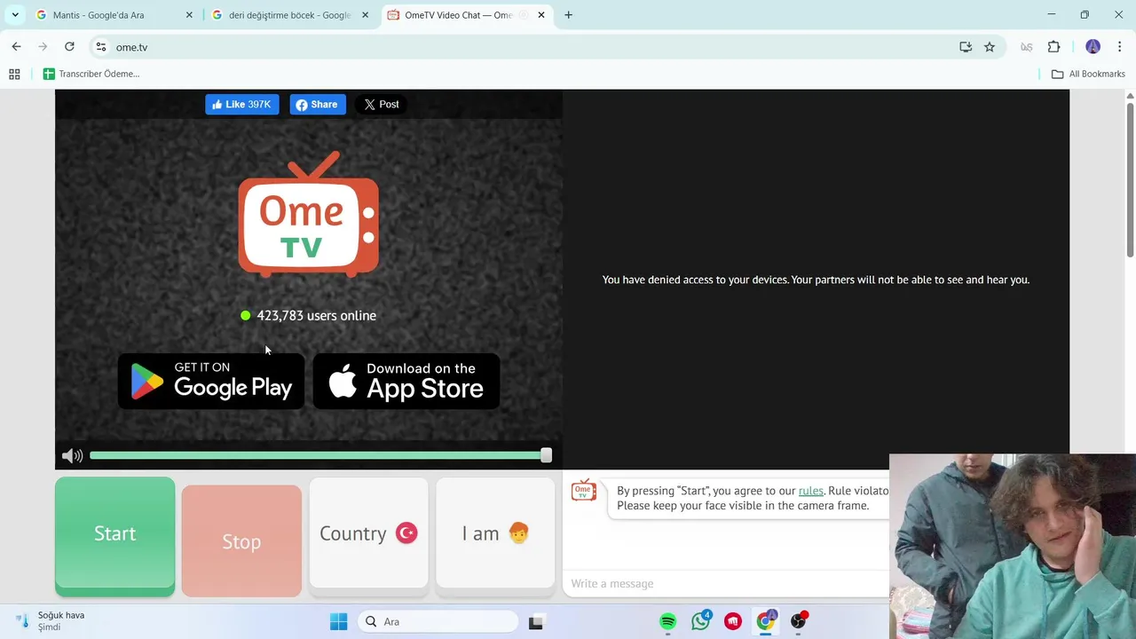Image resolution: width=1136 pixels, height=639 pixels.
Task: Open the Extensions puzzle icon
Action: (x=1054, y=47)
